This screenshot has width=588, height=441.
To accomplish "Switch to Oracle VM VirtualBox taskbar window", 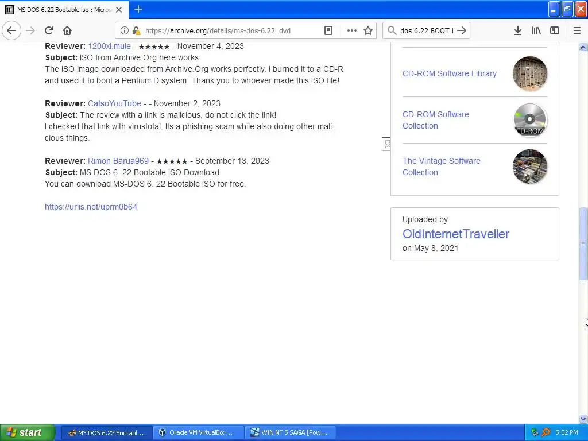I will point(198,433).
